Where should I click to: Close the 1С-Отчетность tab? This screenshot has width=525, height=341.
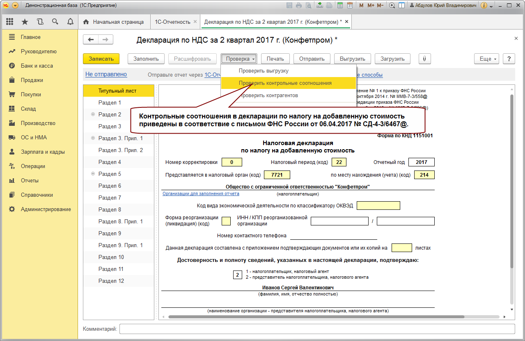195,22
